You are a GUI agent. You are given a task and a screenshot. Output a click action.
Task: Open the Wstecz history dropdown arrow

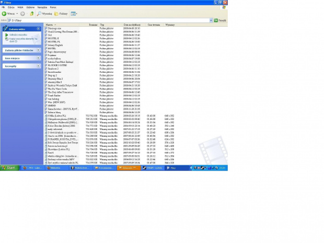17,14
